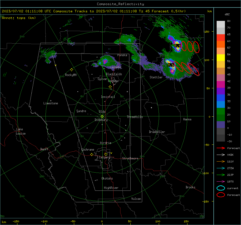
Task: Click the Strathmore town label
Action: coord(130,158)
